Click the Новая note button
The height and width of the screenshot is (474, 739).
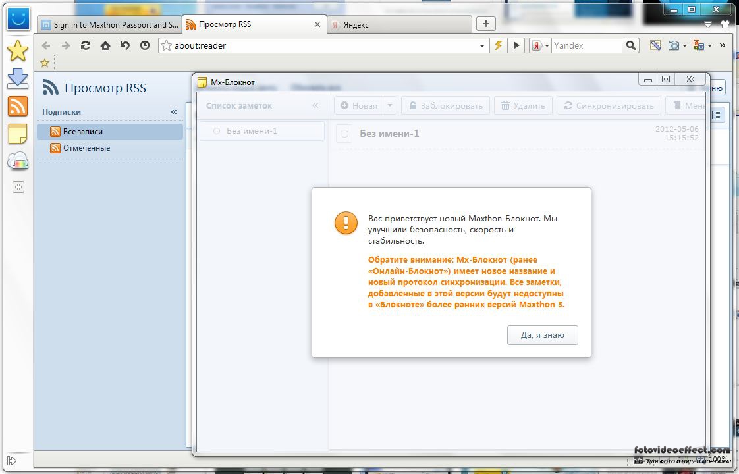[359, 106]
